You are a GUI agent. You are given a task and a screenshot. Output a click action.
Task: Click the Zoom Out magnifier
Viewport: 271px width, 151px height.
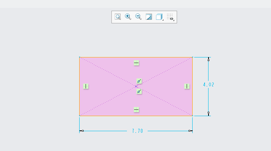pos(138,17)
